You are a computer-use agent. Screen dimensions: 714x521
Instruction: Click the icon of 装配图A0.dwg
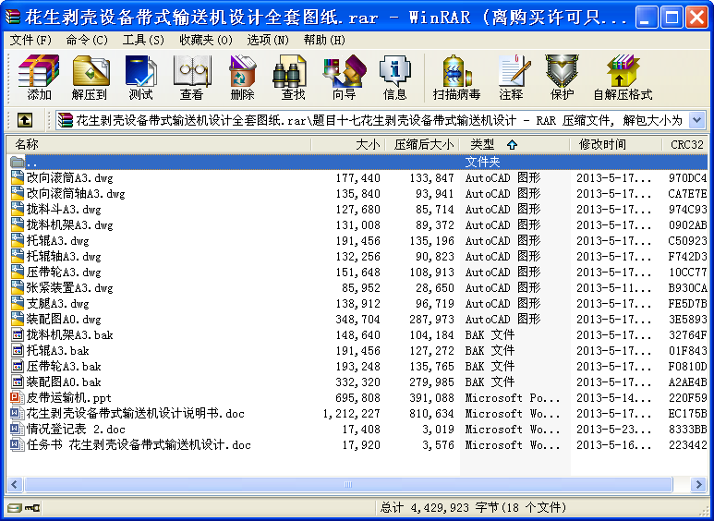tap(18, 319)
